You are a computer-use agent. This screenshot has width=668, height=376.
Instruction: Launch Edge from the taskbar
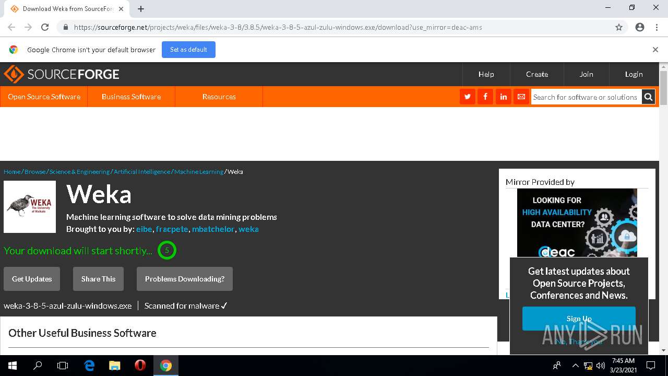89,366
